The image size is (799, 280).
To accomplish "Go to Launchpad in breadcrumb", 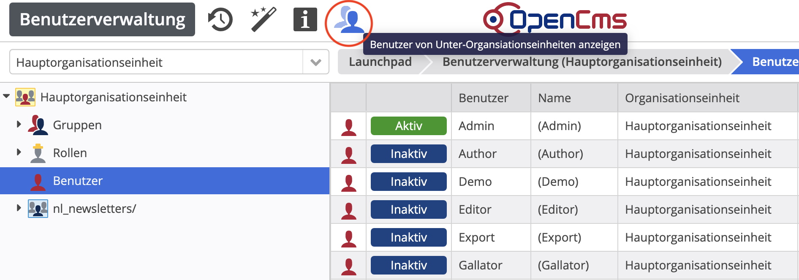I will click(x=380, y=62).
